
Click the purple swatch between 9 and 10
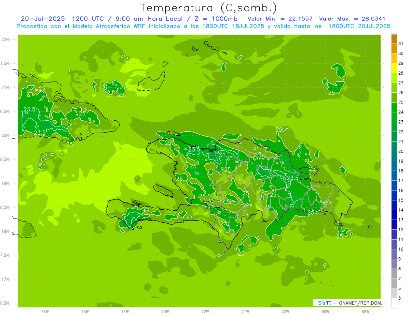click(x=394, y=254)
